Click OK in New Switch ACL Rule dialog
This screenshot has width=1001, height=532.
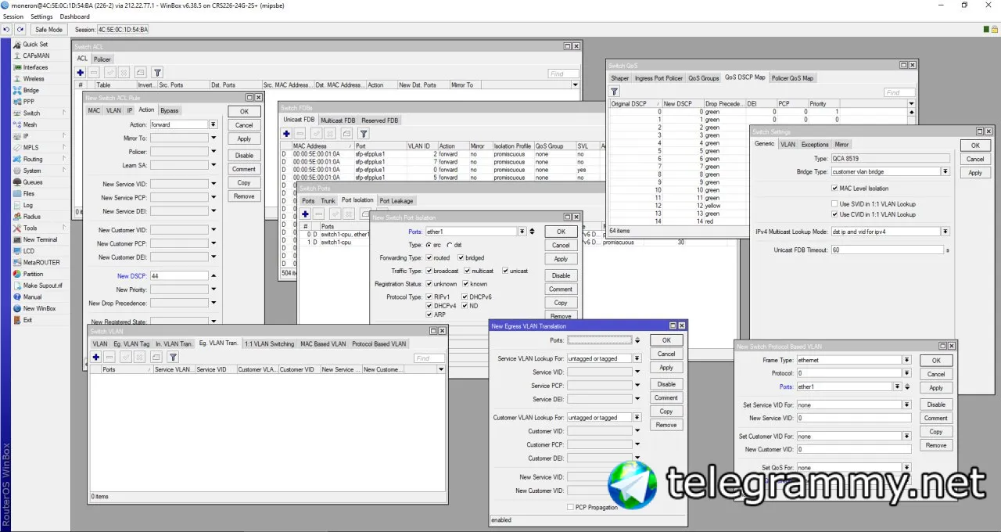click(x=244, y=112)
